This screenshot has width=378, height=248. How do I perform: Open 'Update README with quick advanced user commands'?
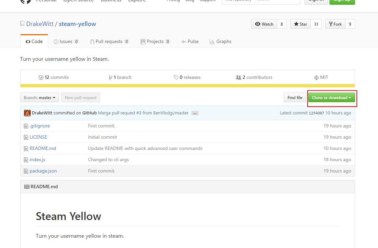coord(145,149)
